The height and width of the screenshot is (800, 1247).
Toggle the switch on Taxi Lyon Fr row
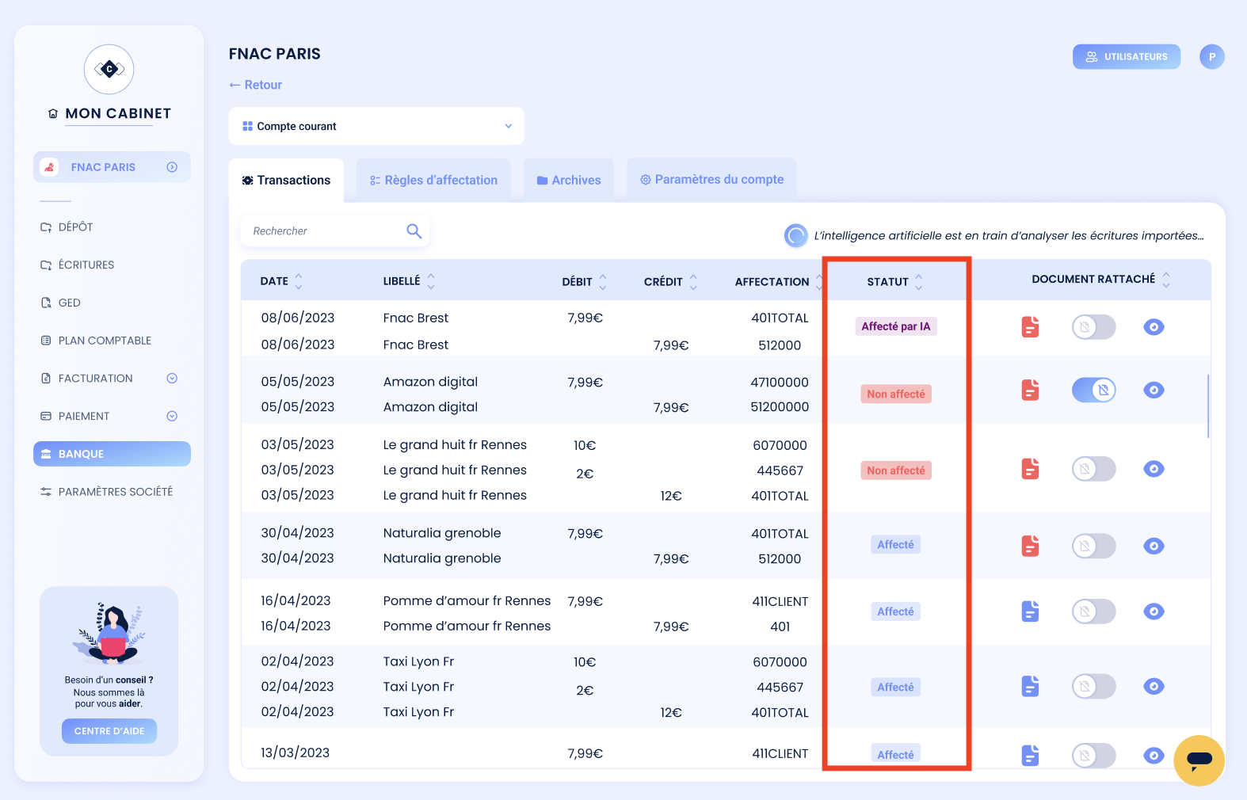[1094, 686]
